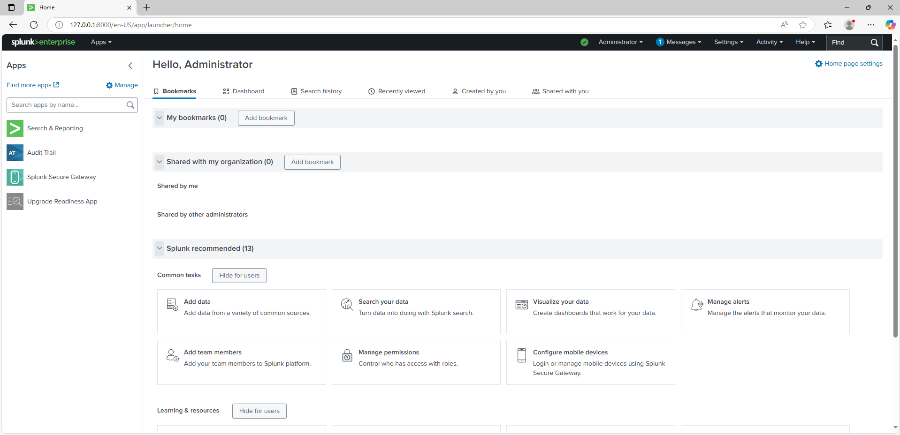Collapse Shared with my organization section
The width and height of the screenshot is (900, 435).
(x=160, y=162)
